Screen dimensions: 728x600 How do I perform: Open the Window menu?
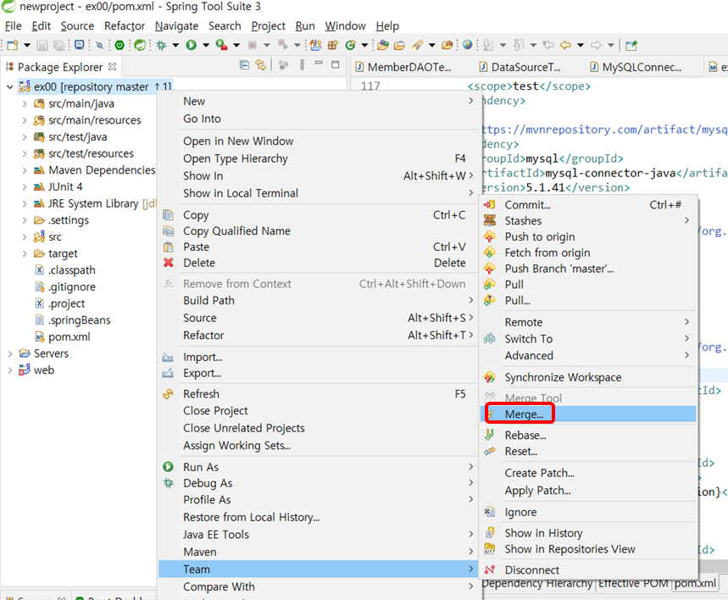click(x=345, y=26)
